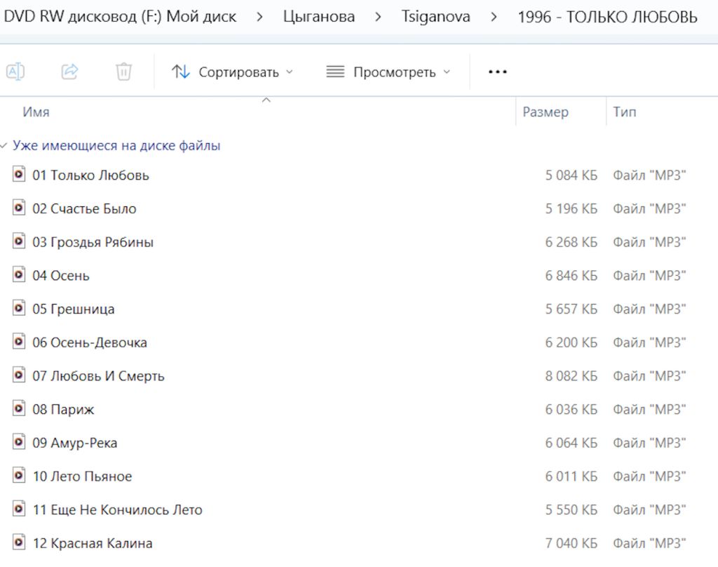
Task: Select file name 12 Красная Калина
Action: (x=93, y=543)
